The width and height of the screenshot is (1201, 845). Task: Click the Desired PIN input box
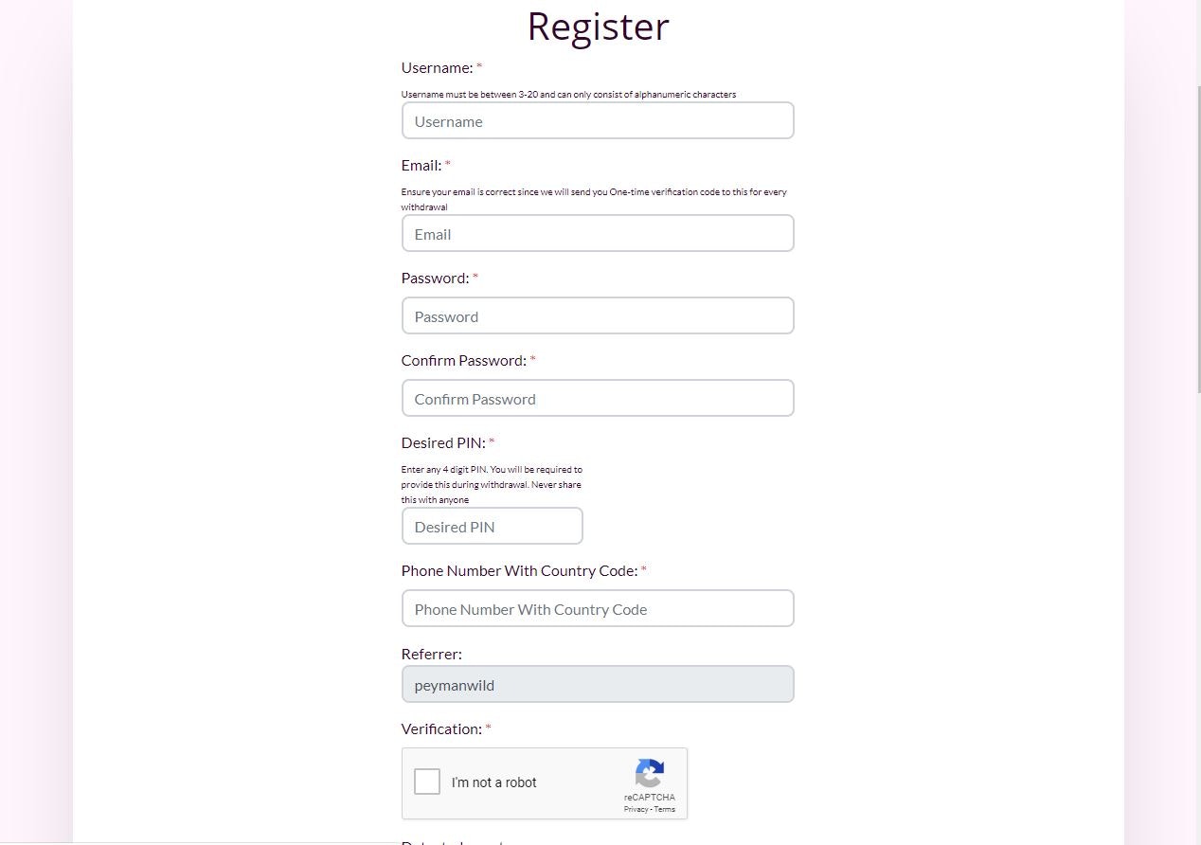pos(492,526)
